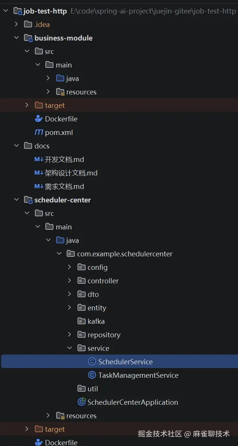Select the util package label
This screenshot has width=238, height=446.
(92, 389)
